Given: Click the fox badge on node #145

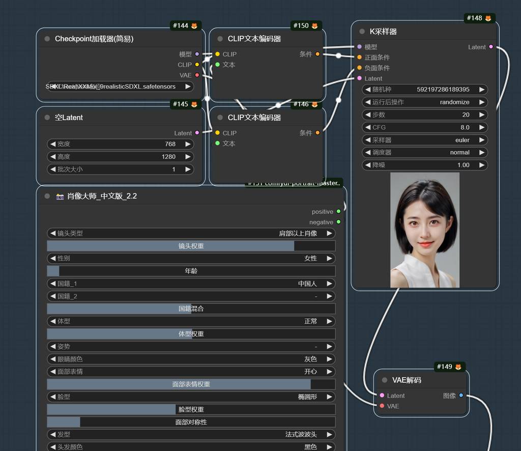Looking at the screenshot, I should coord(194,104).
